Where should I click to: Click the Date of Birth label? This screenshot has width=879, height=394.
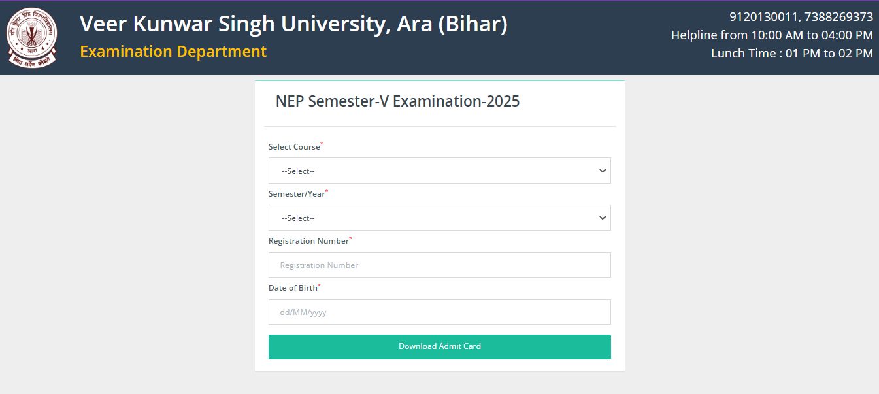[x=292, y=287]
